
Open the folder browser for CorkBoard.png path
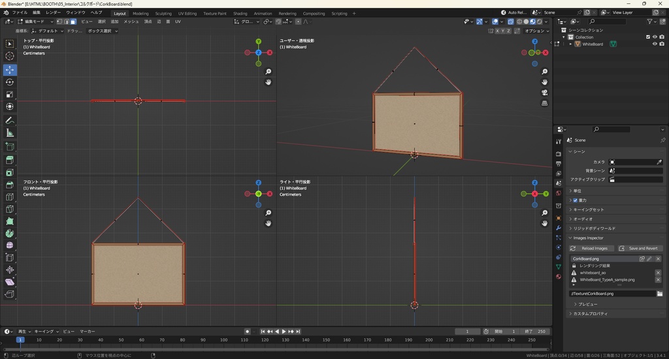(x=659, y=294)
